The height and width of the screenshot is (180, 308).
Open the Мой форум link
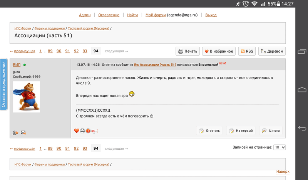coord(156,15)
